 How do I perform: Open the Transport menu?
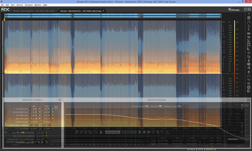pyautogui.click(x=29, y=5)
